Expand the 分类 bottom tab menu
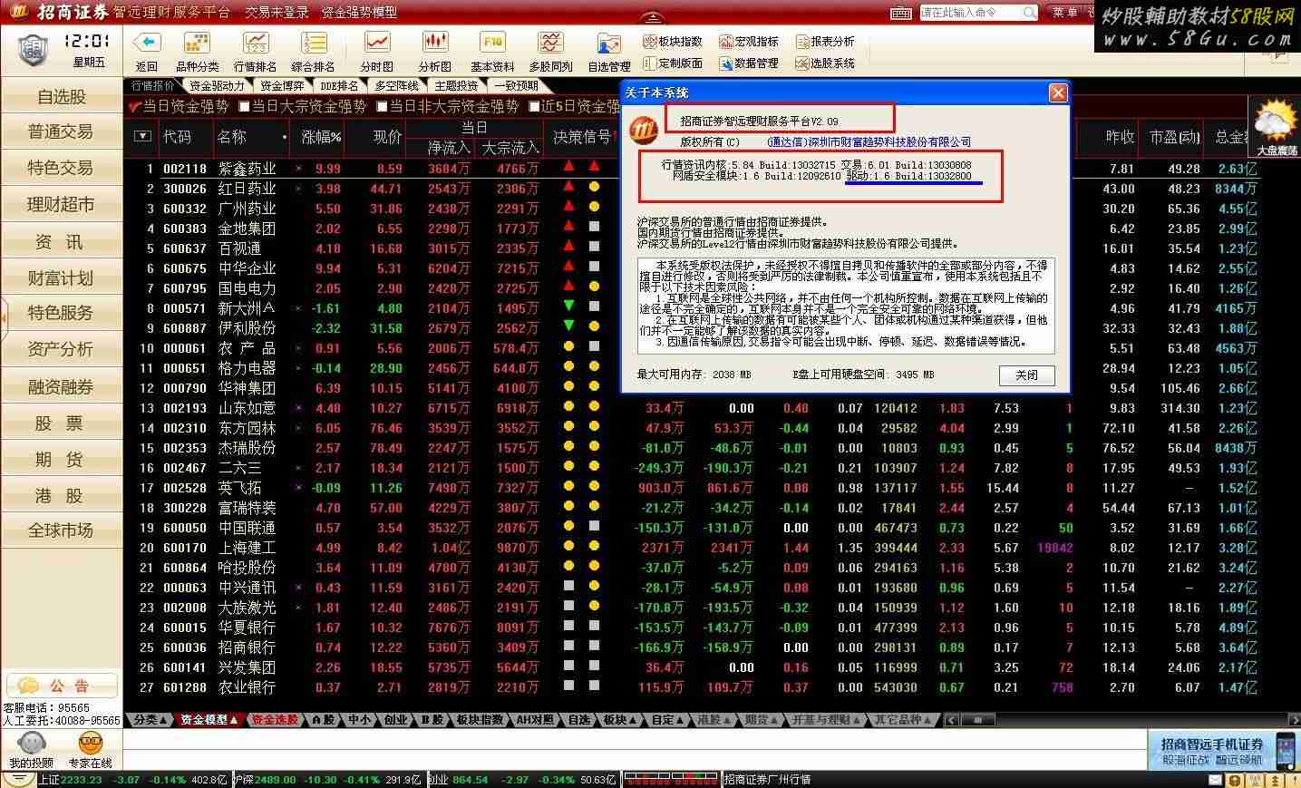The height and width of the screenshot is (788, 1301). [150, 719]
